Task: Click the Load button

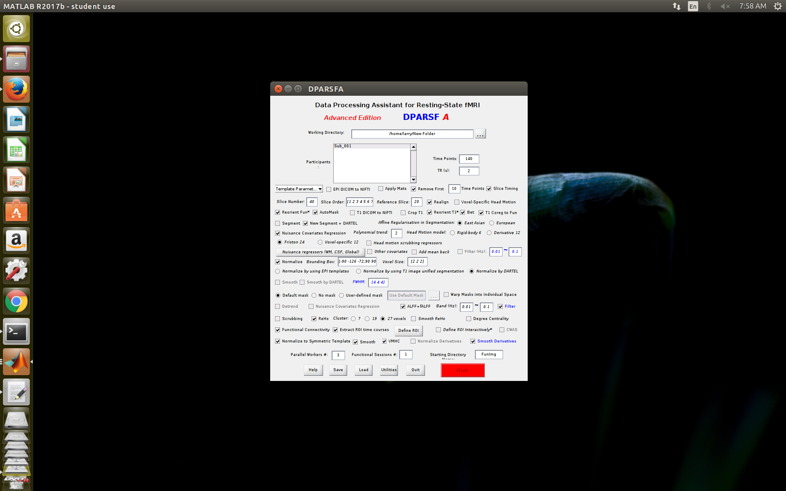Action: [x=364, y=370]
